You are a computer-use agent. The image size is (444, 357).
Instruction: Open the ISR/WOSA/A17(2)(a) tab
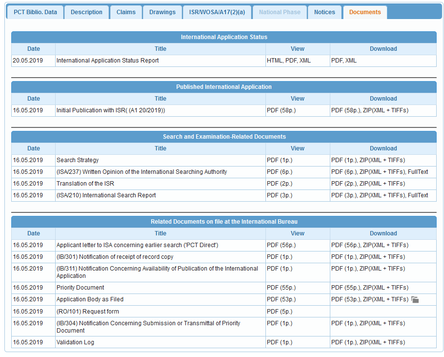point(217,12)
